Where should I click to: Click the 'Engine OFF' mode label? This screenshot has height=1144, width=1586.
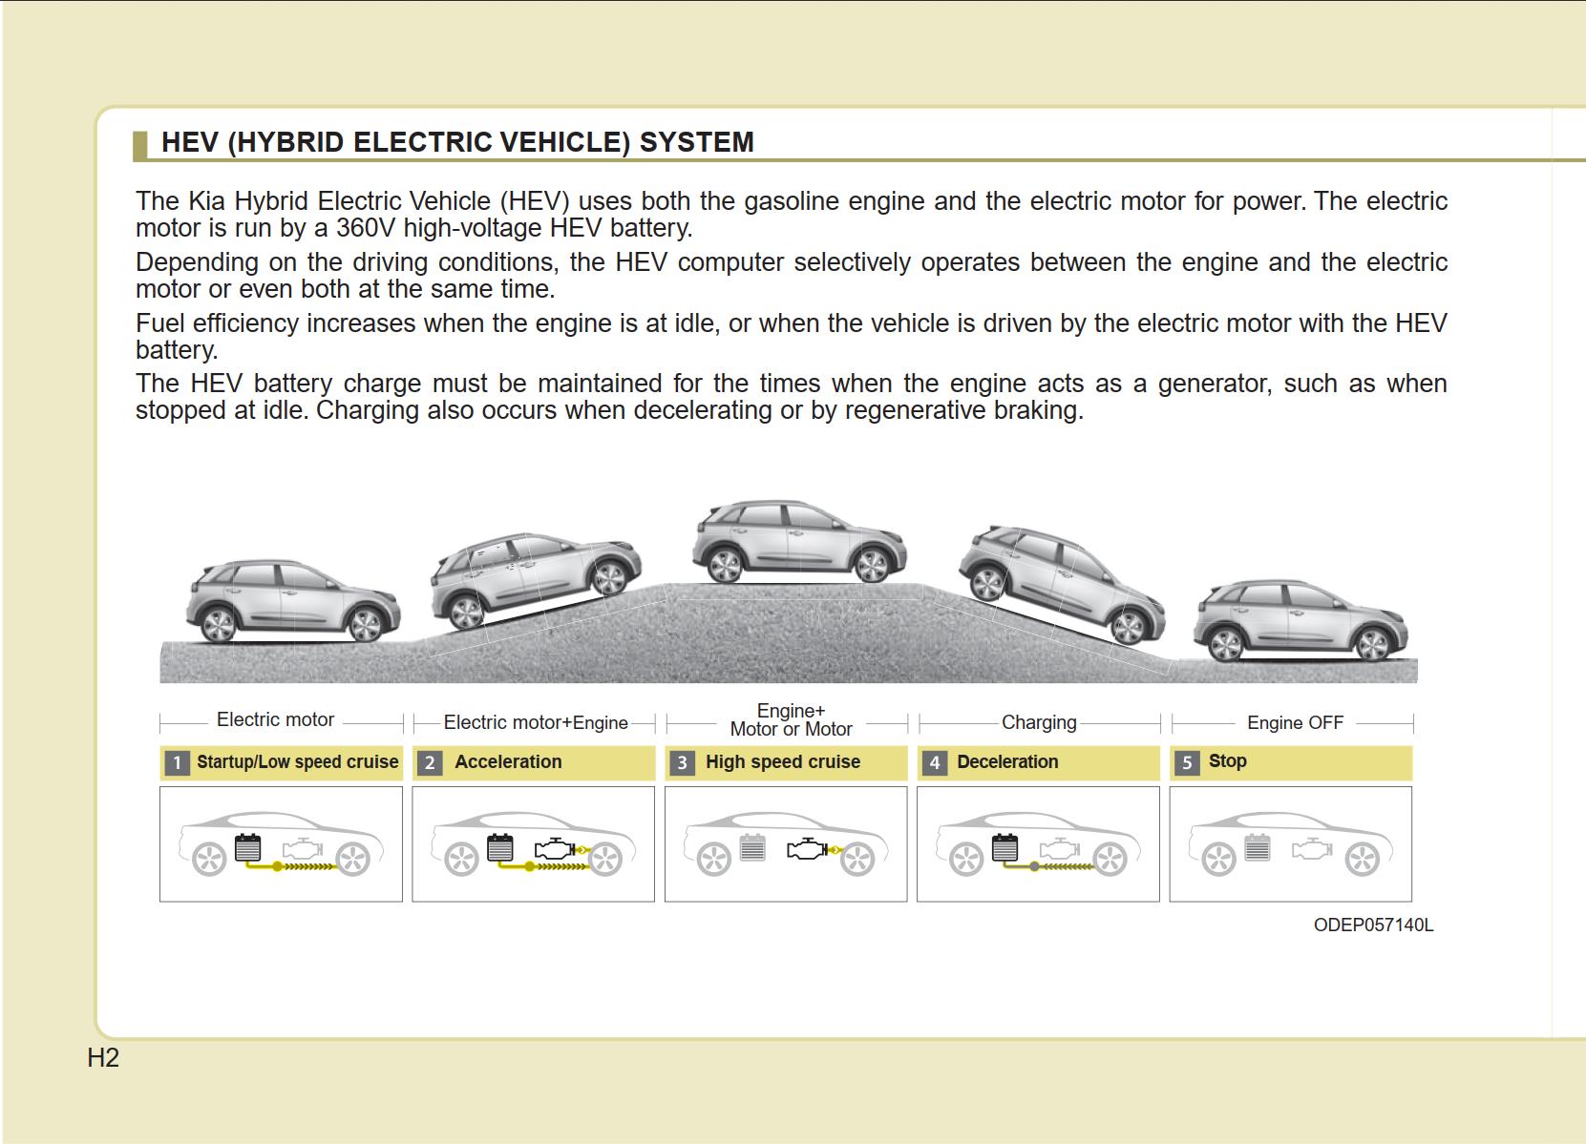tap(1295, 723)
